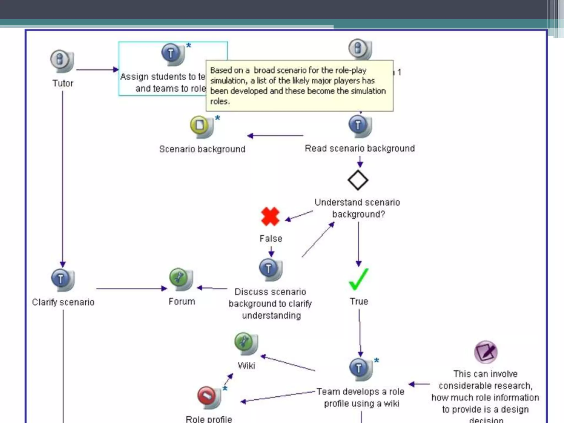Click the green True checkmark icon
564x423 pixels.
[358, 279]
